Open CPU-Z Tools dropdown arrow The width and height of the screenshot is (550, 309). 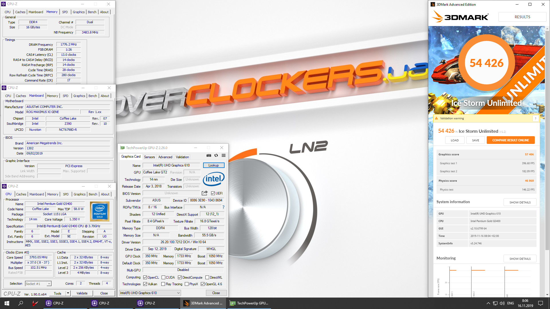68,293
